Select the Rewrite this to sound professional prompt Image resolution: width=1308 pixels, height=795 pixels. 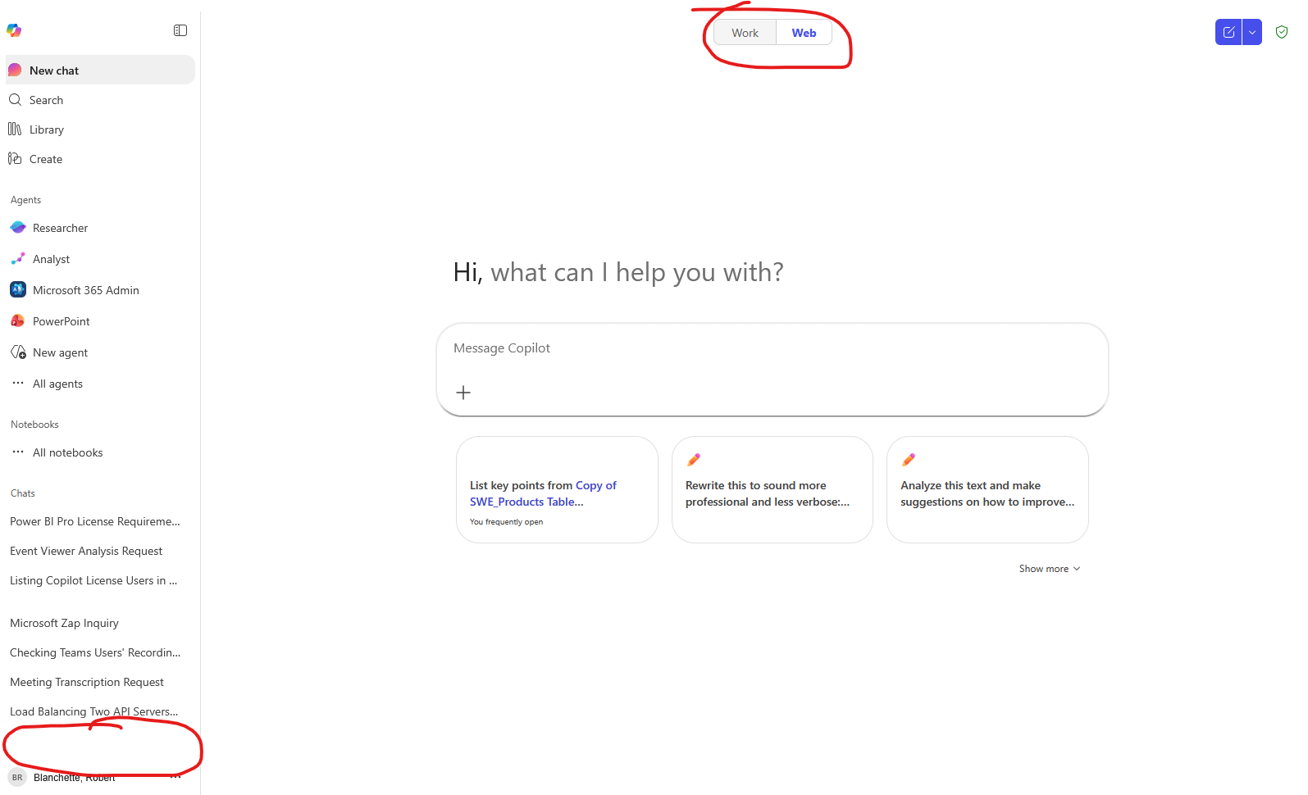[x=772, y=490]
